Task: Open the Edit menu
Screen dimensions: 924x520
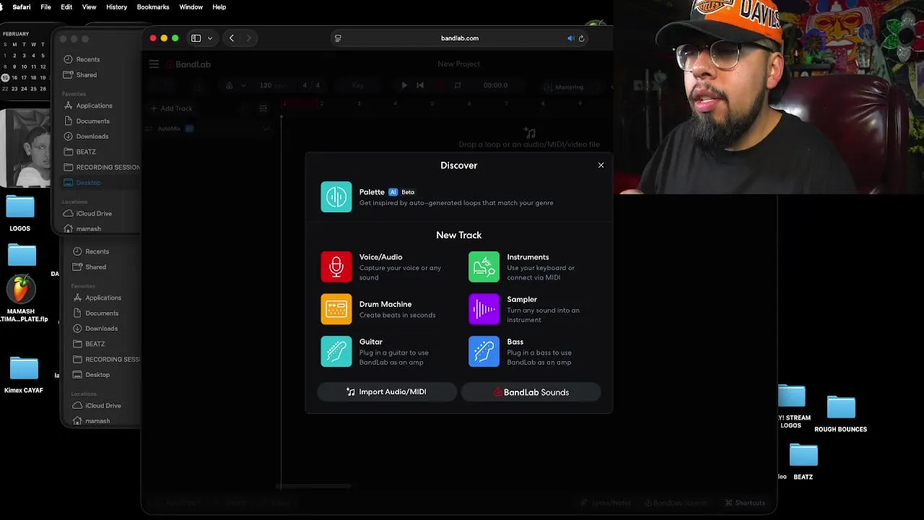Action: tap(66, 6)
